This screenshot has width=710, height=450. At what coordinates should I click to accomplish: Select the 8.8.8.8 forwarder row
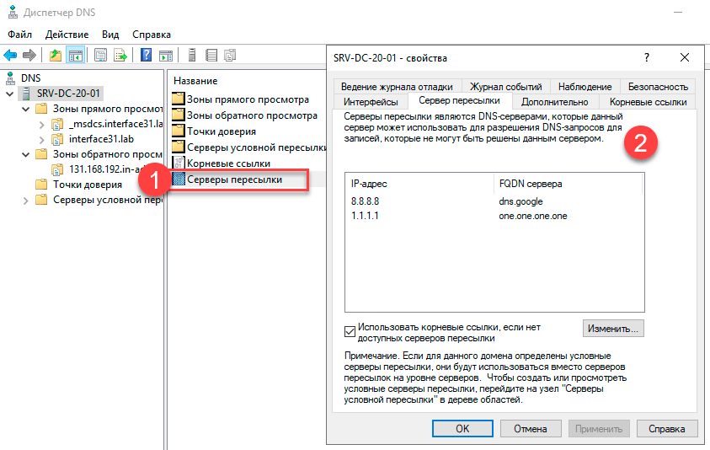pyautogui.click(x=494, y=201)
